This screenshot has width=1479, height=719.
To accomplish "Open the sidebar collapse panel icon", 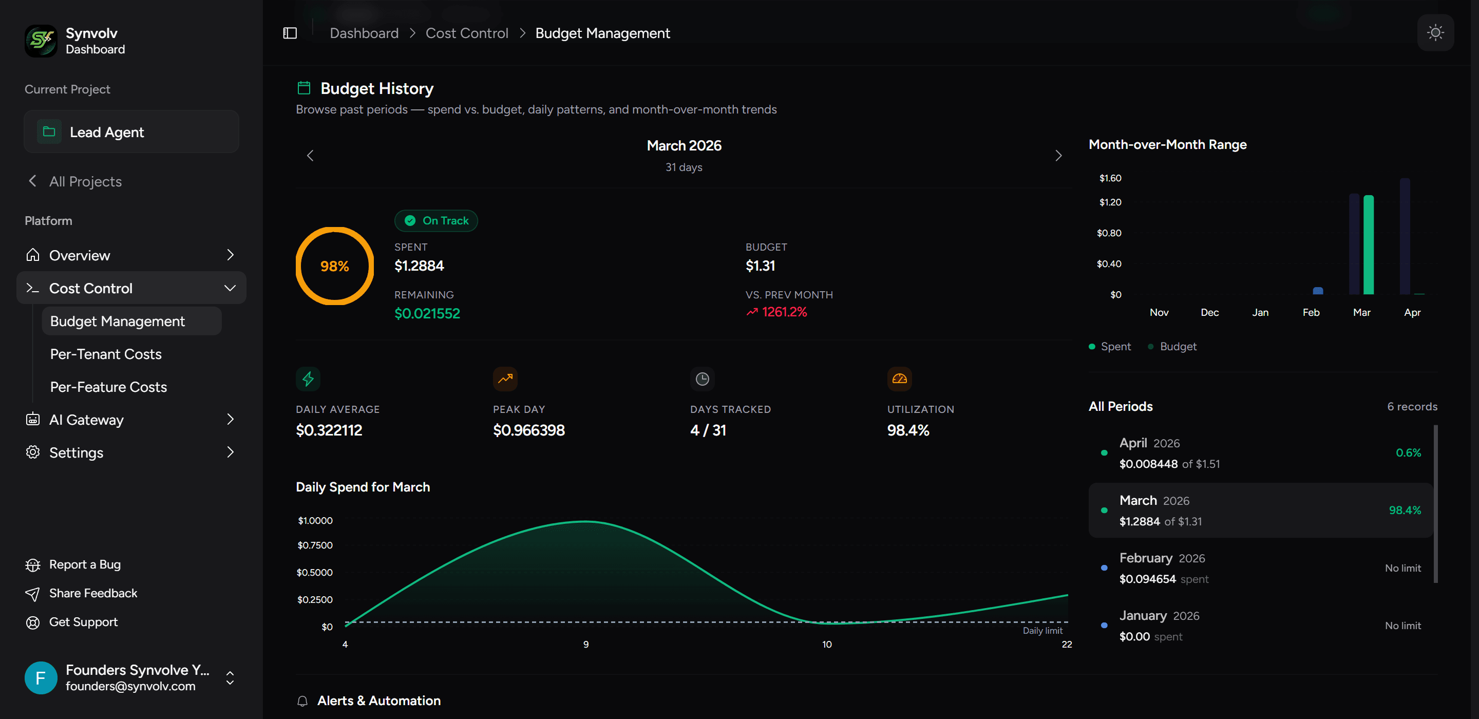I will (x=289, y=33).
